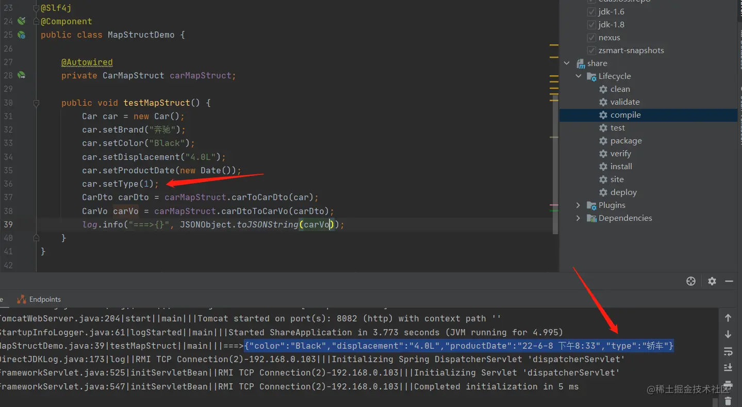Click the highlighted JSON output in console
Screen dimensions: 742x407
[458, 346]
